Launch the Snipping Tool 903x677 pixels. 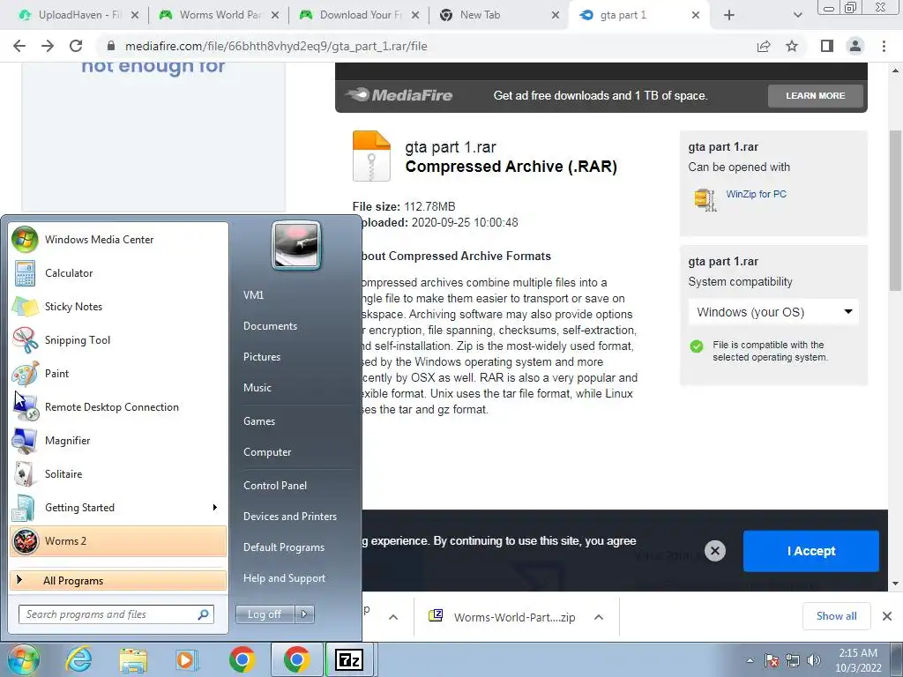tap(118, 339)
